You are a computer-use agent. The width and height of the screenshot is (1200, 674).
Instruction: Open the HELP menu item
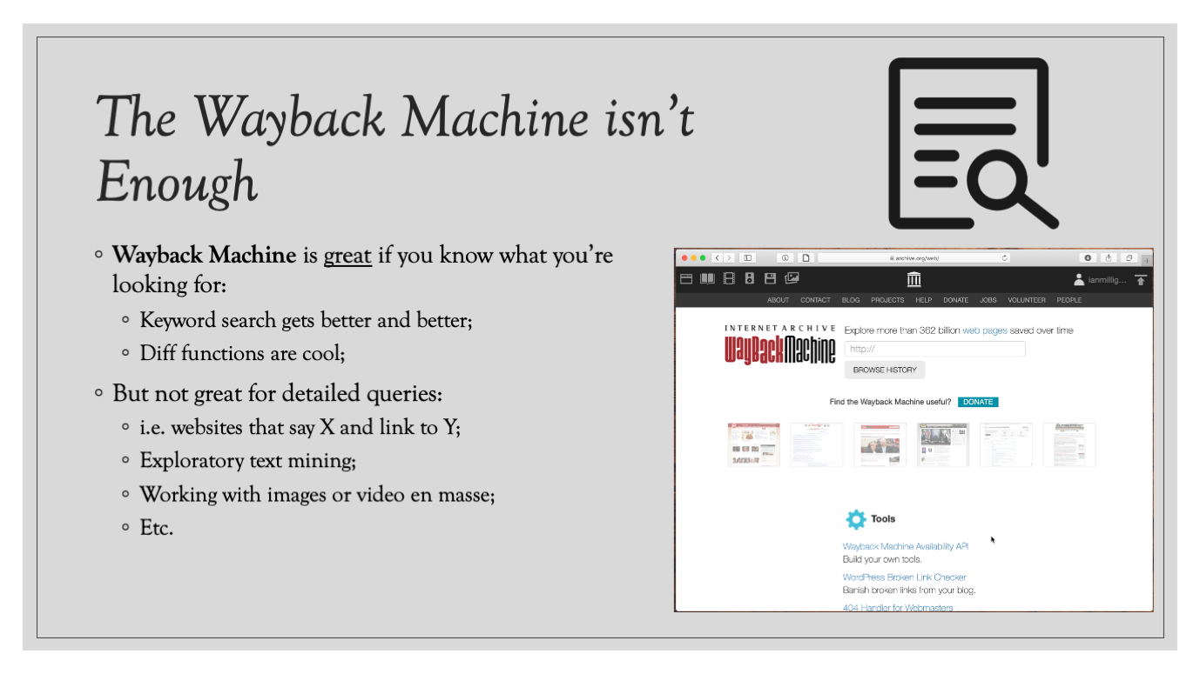(924, 300)
